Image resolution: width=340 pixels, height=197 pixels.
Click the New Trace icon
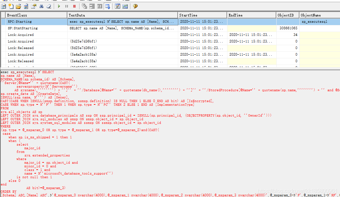(4, 6)
